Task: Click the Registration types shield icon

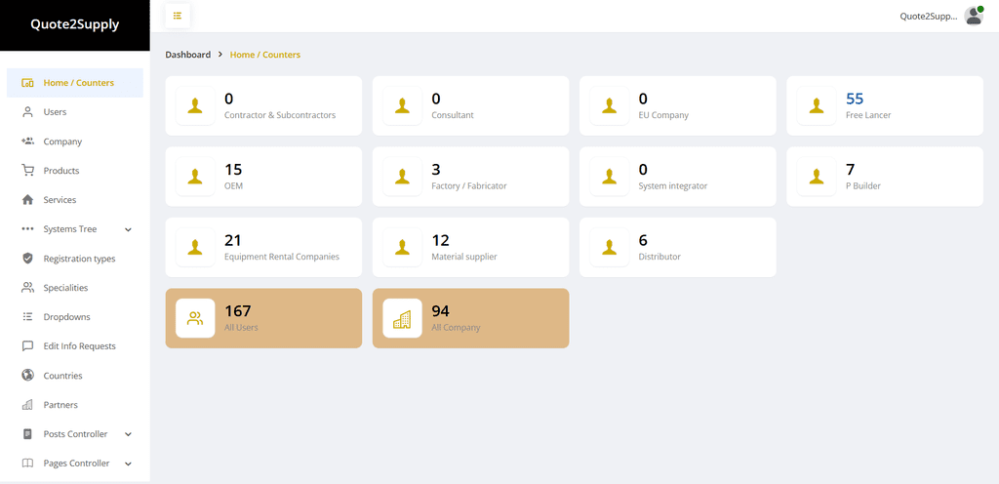Action: (x=27, y=259)
